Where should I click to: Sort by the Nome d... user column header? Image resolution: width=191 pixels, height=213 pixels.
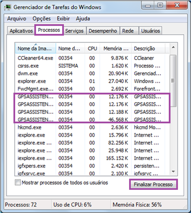point(70,48)
